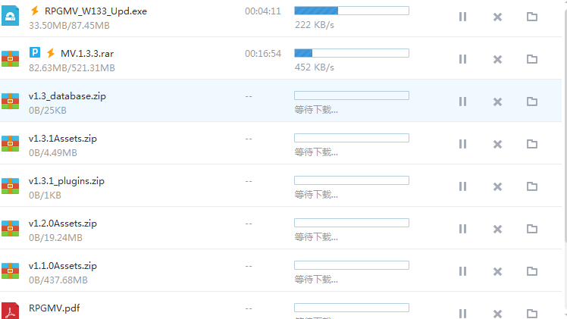This screenshot has height=319, width=567.
Task: Click the archive icon of v1.3.1Assets.zip
Action: pyautogui.click(x=10, y=143)
